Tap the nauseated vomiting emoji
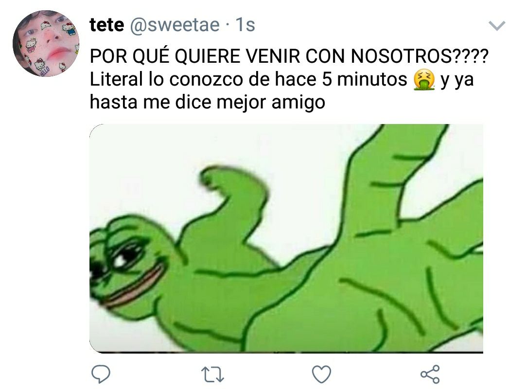This screenshot has width=525, height=392. click(424, 80)
